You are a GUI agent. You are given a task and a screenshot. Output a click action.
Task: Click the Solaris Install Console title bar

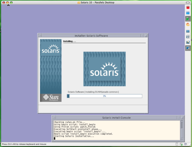[116, 118]
